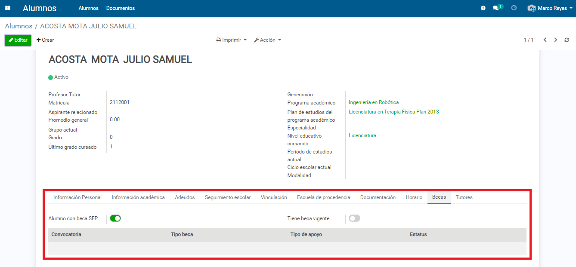Screen dimensions: 576x267
Task: Click the refresh icon
Action: (x=567, y=40)
